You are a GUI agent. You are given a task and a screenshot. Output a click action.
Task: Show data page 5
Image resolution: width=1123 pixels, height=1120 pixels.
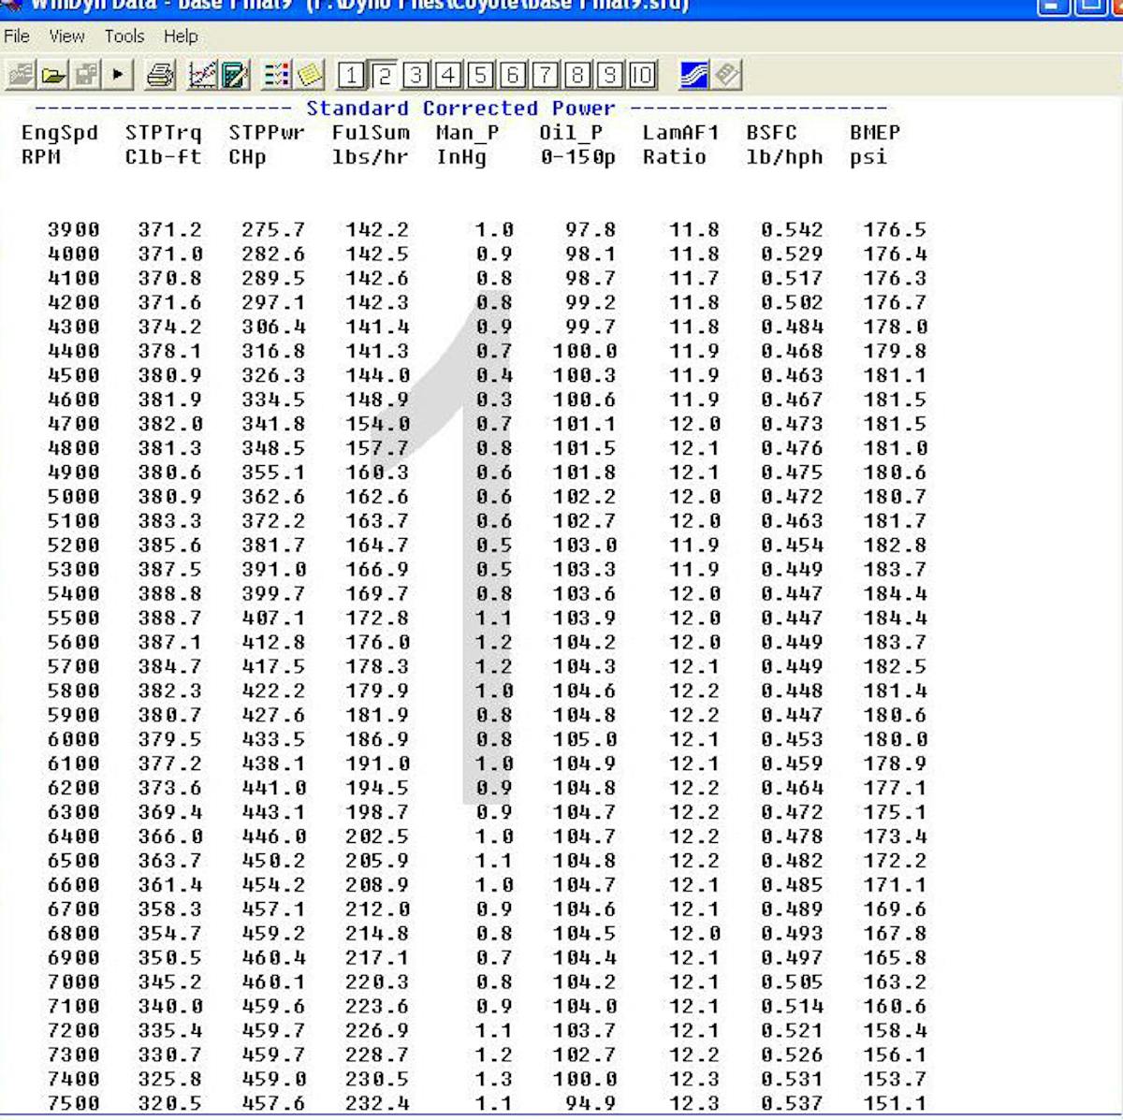pyautogui.click(x=480, y=75)
